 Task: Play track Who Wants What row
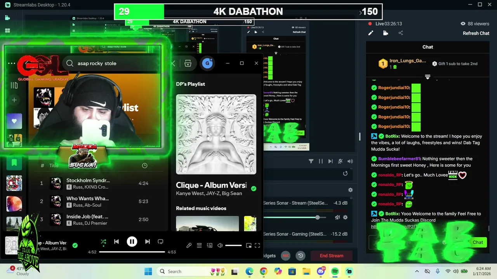point(99,201)
